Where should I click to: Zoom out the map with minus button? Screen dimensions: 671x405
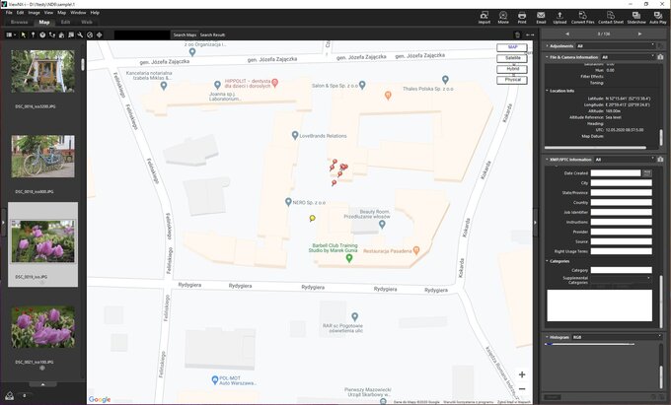522,389
